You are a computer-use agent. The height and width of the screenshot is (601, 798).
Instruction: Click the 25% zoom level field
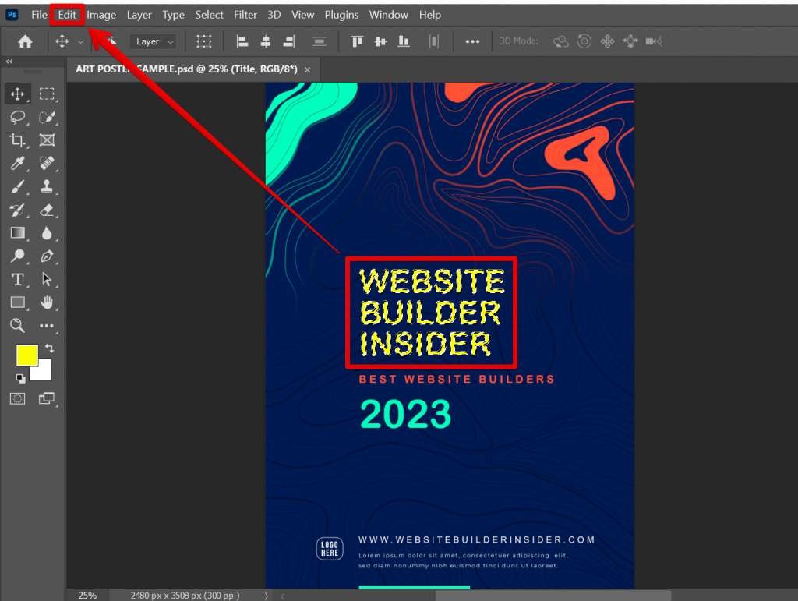click(x=87, y=595)
